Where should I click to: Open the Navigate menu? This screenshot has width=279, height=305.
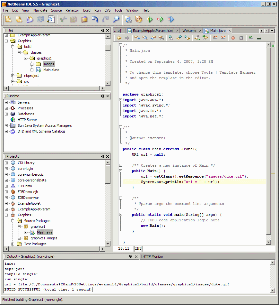click(40, 10)
